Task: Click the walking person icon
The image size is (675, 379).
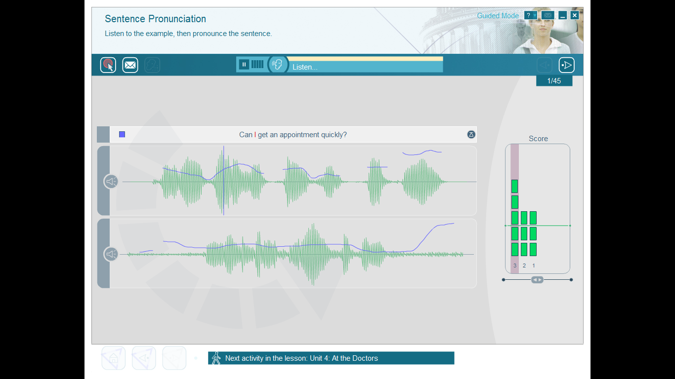Action: point(215,358)
